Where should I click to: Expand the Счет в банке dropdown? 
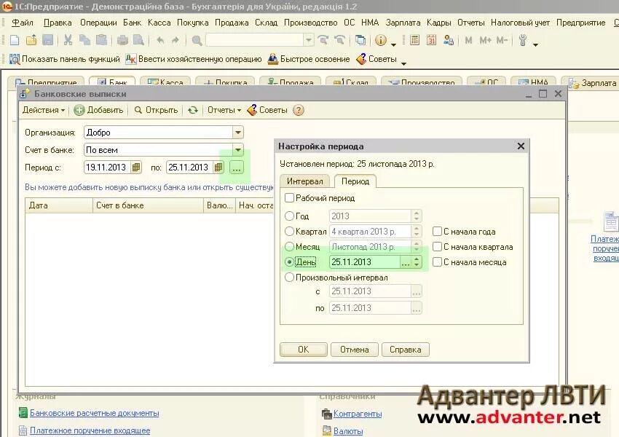[238, 149]
